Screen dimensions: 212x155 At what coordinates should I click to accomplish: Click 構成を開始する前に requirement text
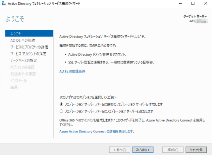88,46
